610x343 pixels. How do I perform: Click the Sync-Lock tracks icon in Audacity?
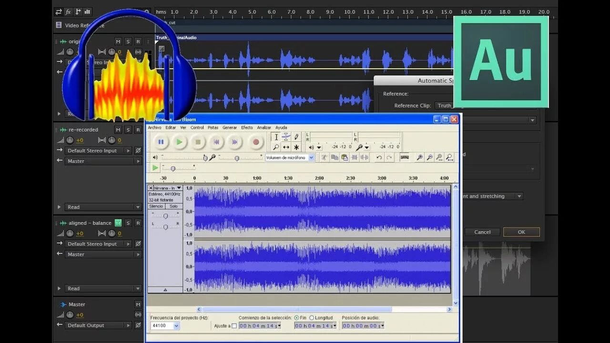pyautogui.click(x=405, y=157)
